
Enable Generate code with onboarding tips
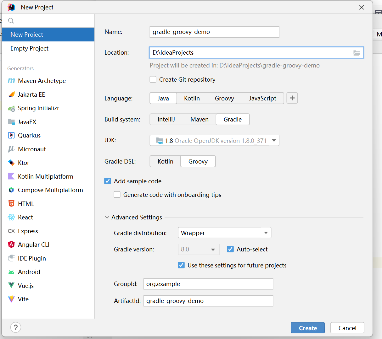point(117,195)
